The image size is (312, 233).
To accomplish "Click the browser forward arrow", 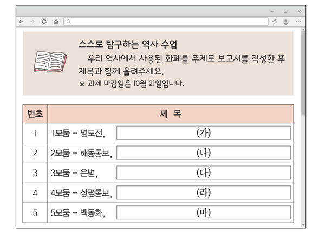I will pyautogui.click(x=32, y=22).
